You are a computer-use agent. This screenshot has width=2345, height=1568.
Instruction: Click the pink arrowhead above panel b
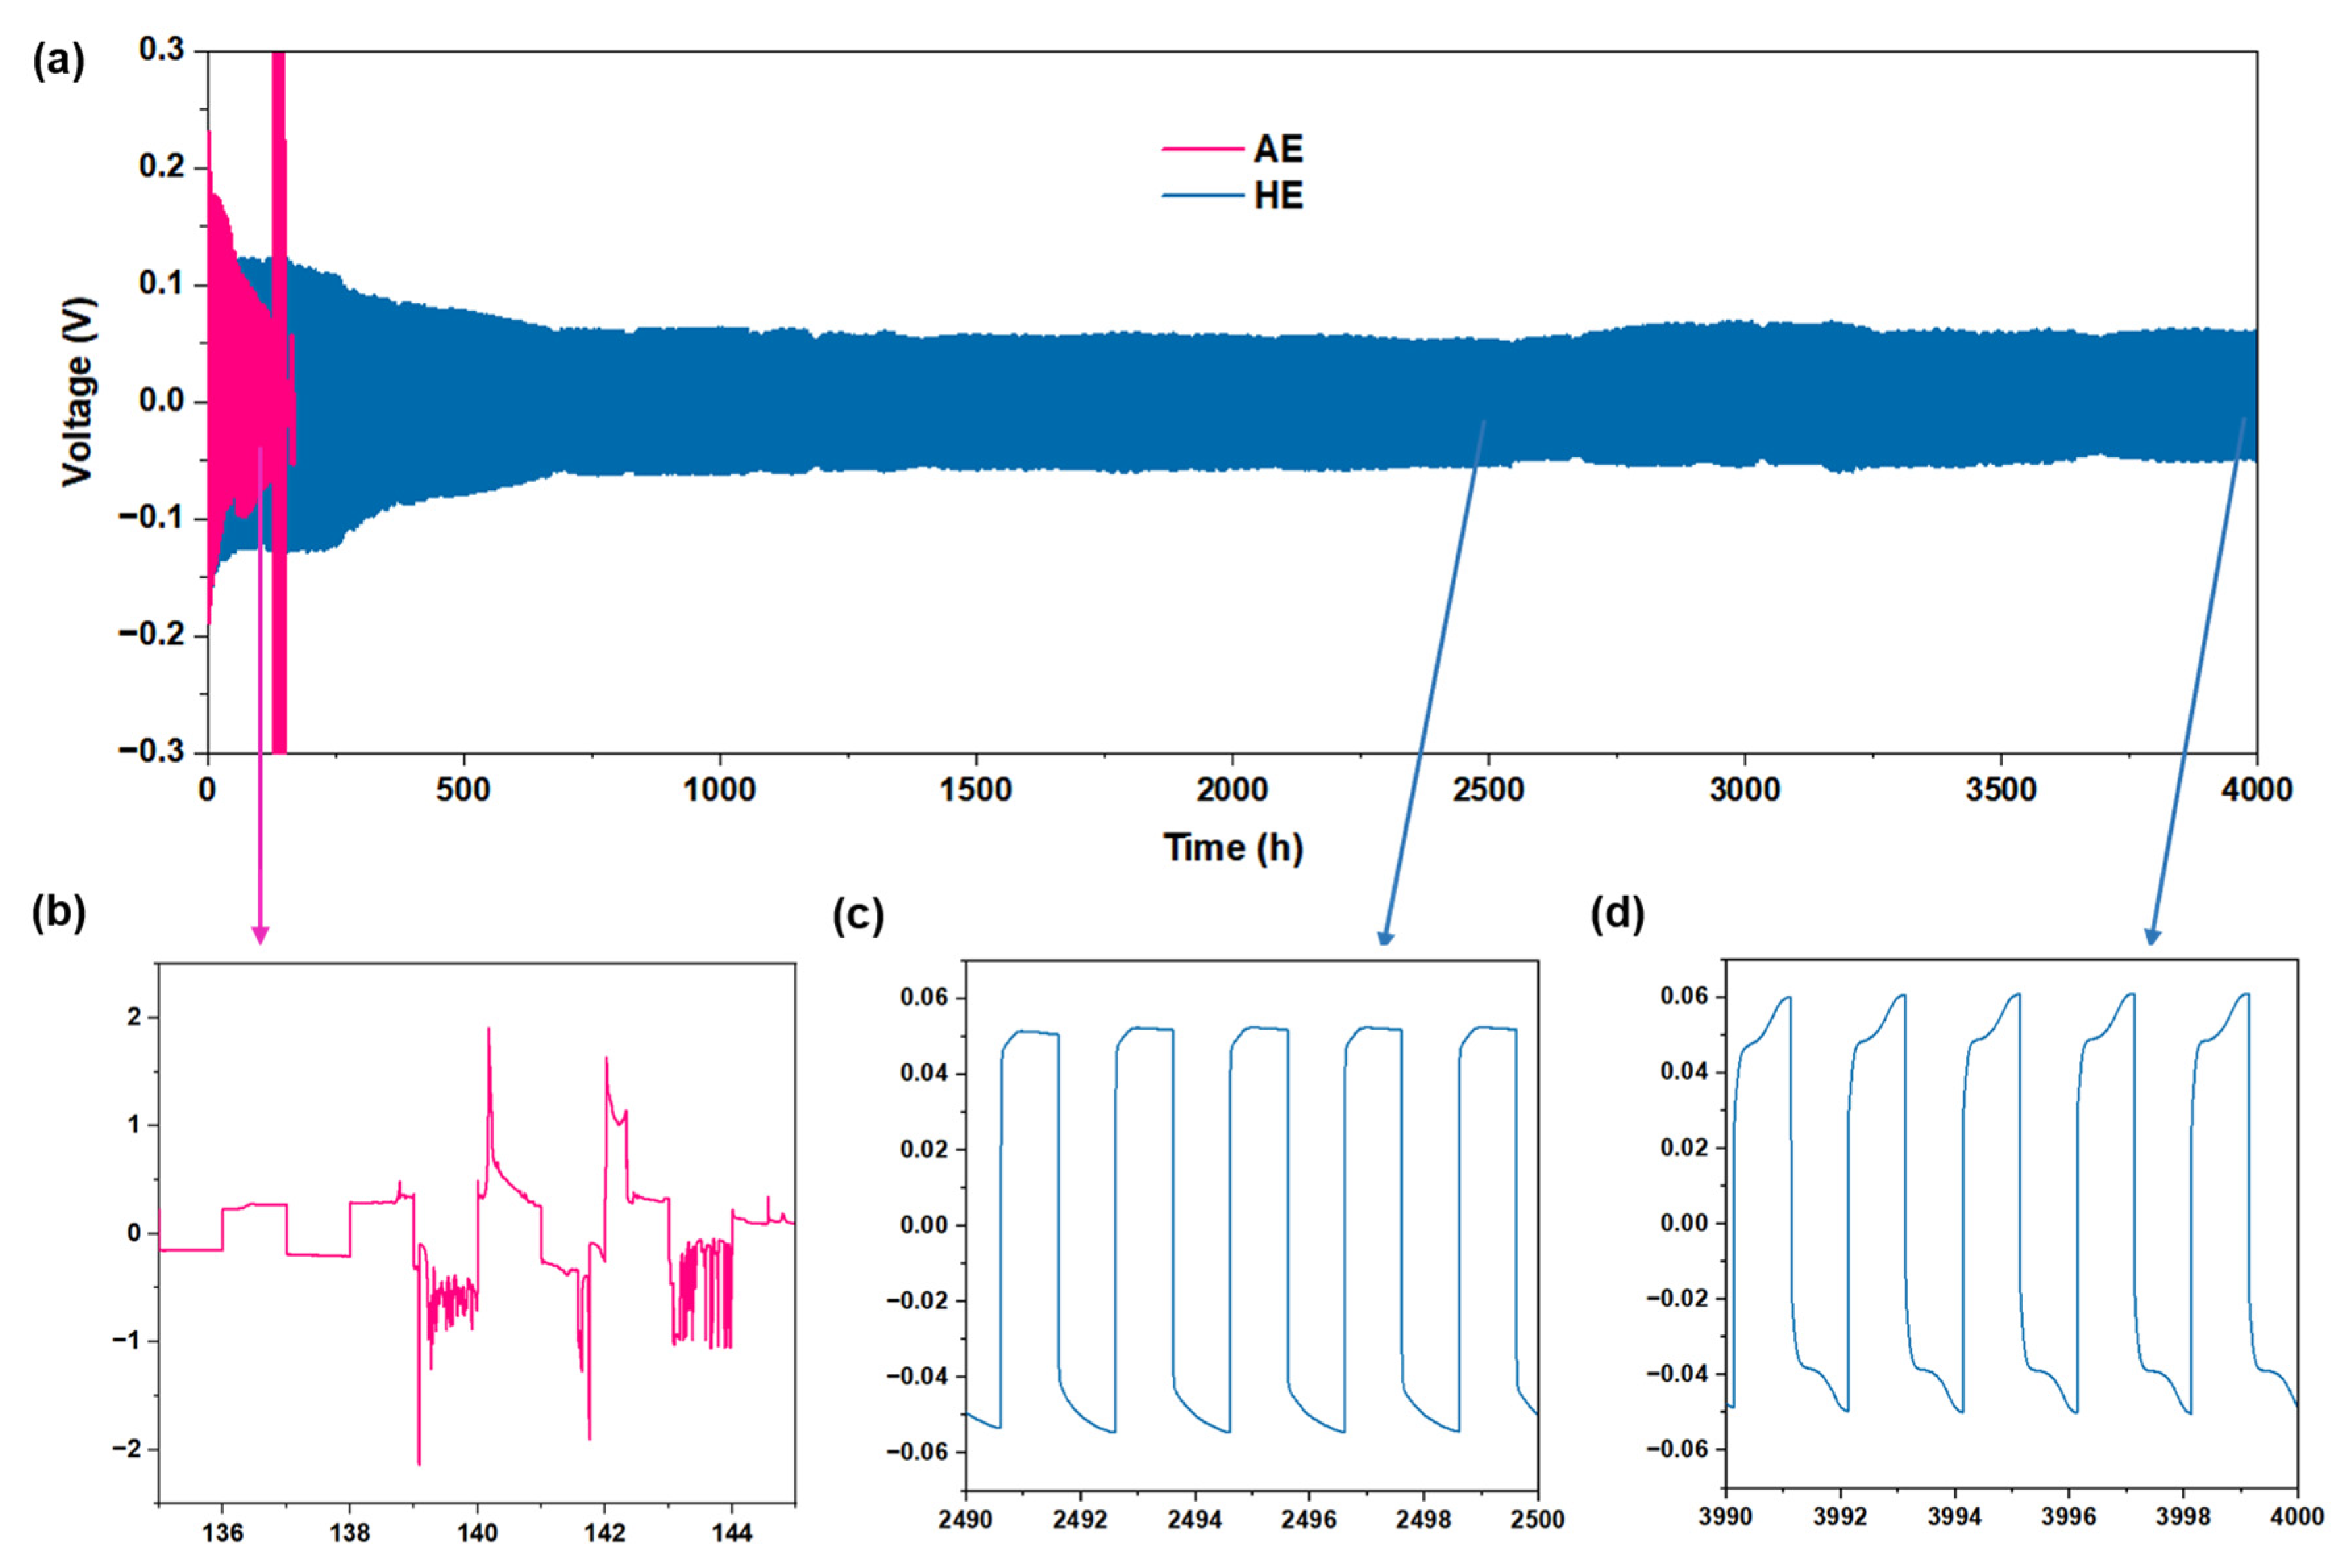pyautogui.click(x=260, y=936)
